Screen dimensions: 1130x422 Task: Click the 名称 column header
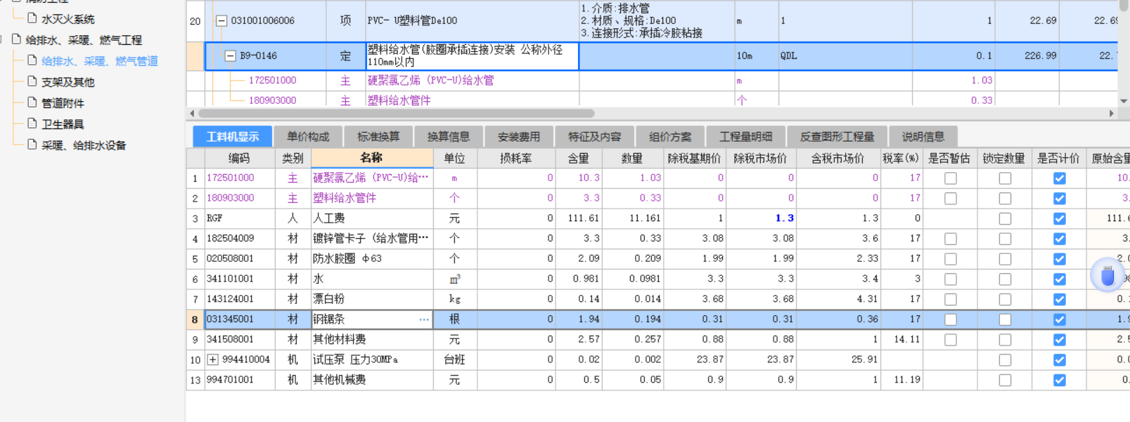pyautogui.click(x=372, y=158)
